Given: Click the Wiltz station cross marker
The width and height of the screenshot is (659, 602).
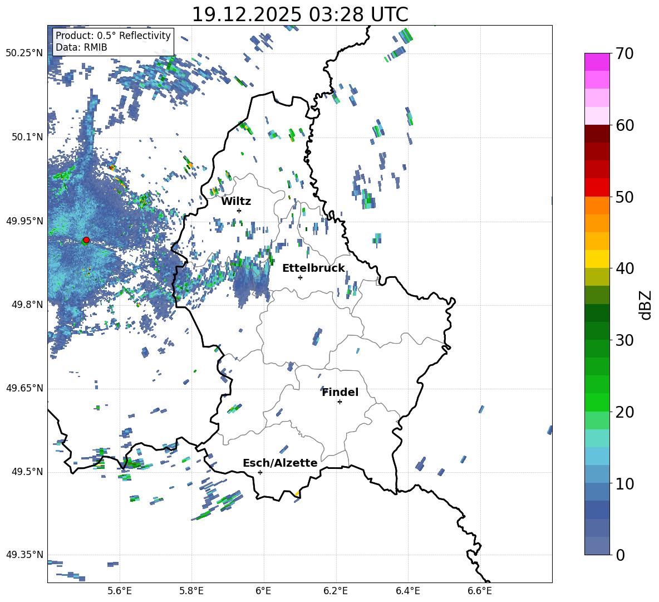Looking at the screenshot, I should [x=239, y=211].
